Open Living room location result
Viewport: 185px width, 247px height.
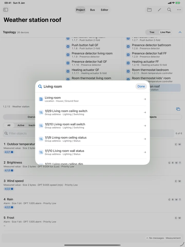pos(92,99)
